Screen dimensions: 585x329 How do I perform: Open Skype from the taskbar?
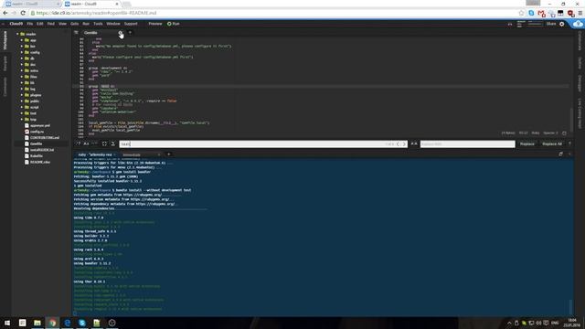click(x=82, y=323)
